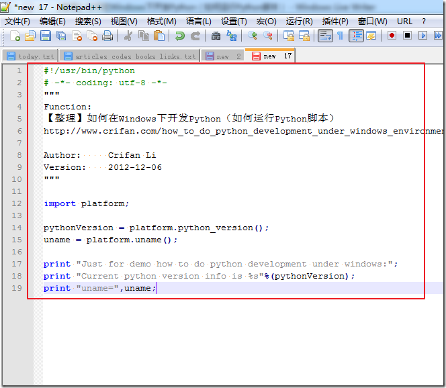Click the Replace toolbar icon

[x=232, y=36]
